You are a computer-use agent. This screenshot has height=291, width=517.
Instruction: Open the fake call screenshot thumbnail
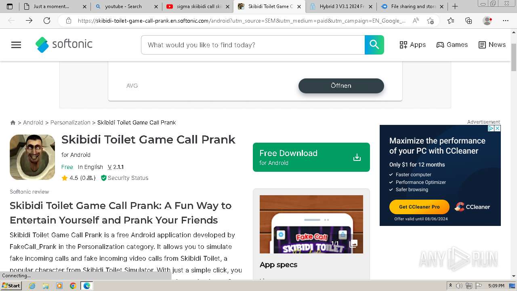point(311,224)
